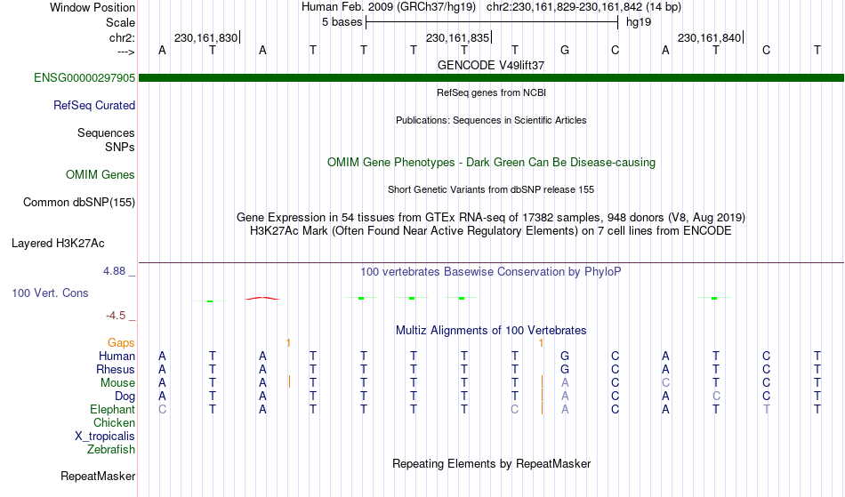Click Short Genetic Variants from dbSNP title
This screenshot has width=845, height=497.
coord(491,189)
